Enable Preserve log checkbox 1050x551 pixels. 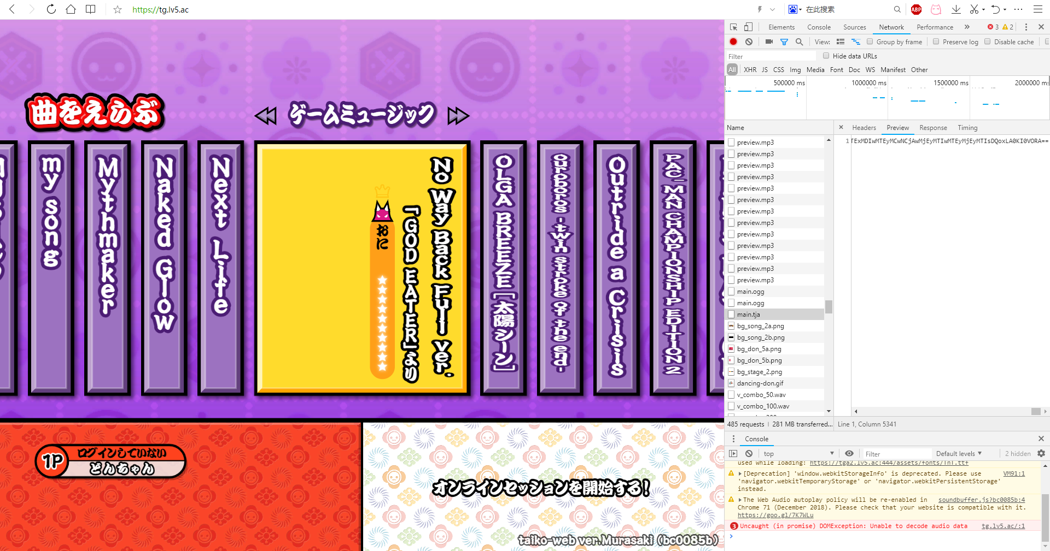tap(936, 42)
